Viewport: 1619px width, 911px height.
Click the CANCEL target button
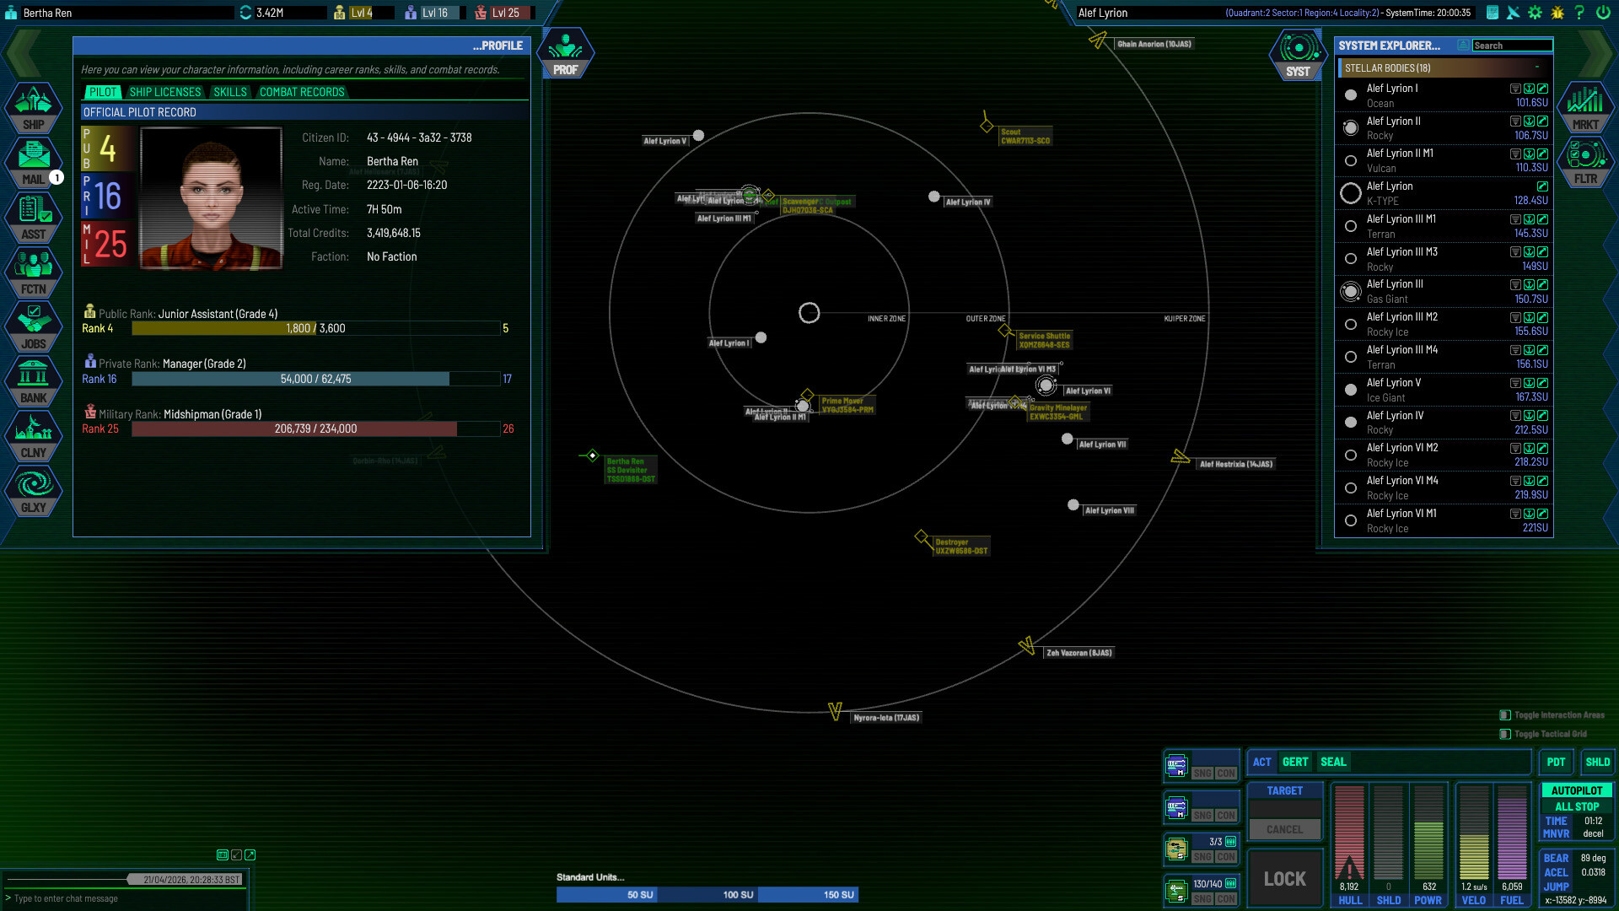tap(1284, 830)
